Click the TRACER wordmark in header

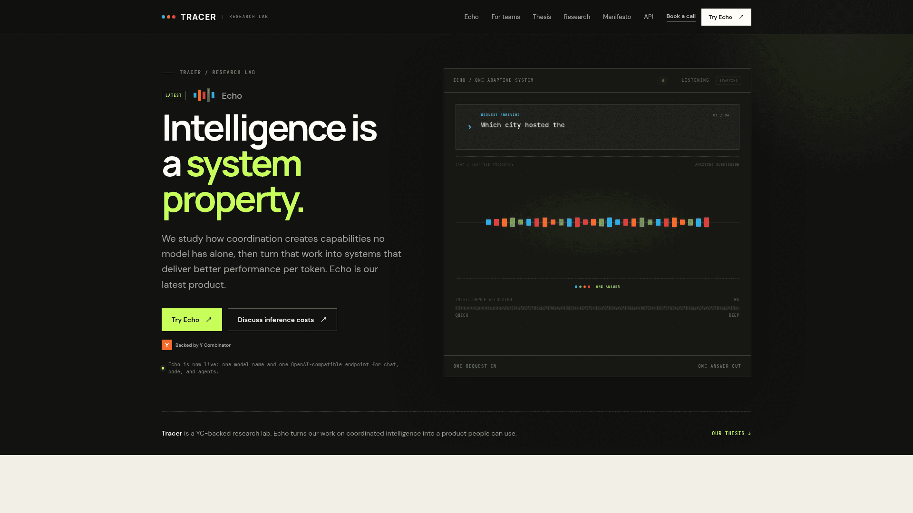click(x=198, y=17)
